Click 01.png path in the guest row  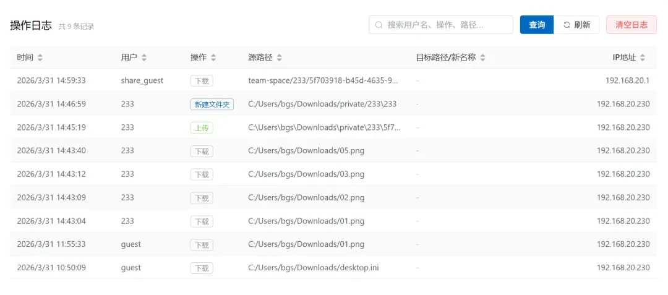click(306, 244)
